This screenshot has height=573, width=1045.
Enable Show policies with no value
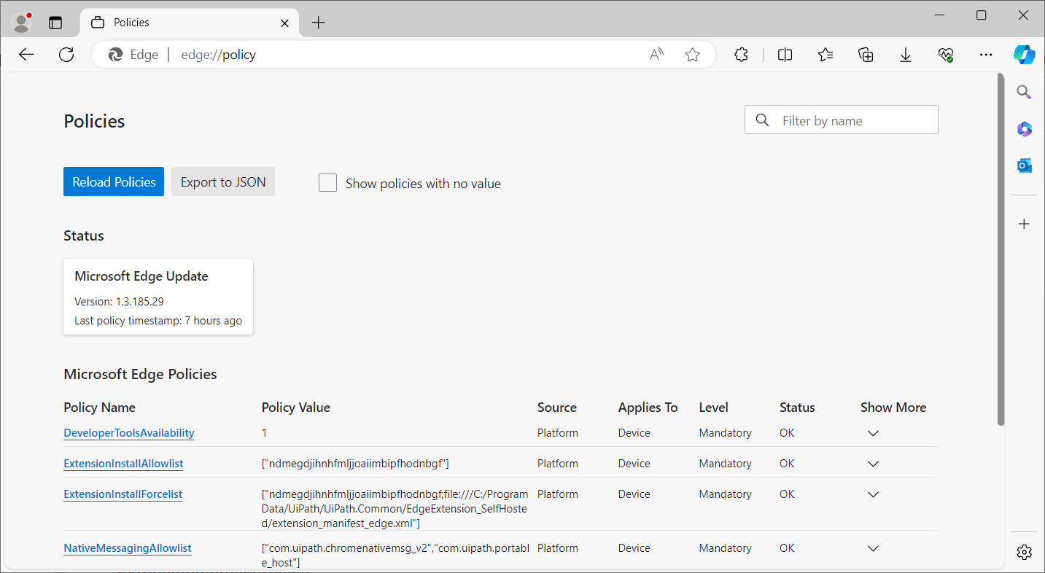(328, 183)
